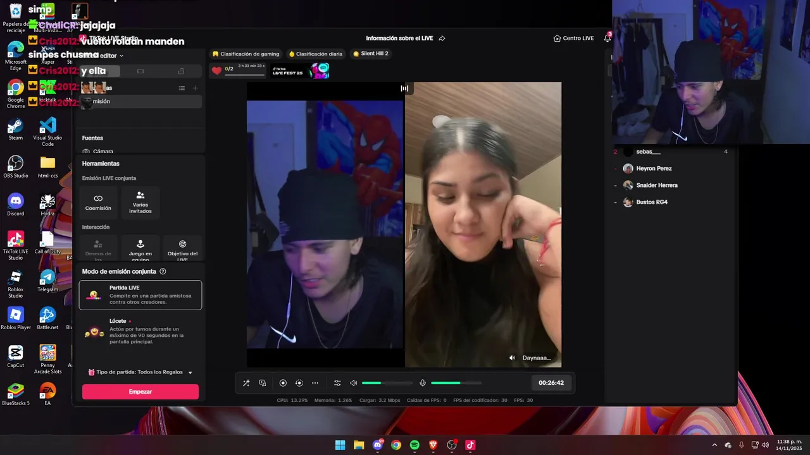Open Steam desktop shortcut
This screenshot has height=455, width=810.
pos(16,130)
